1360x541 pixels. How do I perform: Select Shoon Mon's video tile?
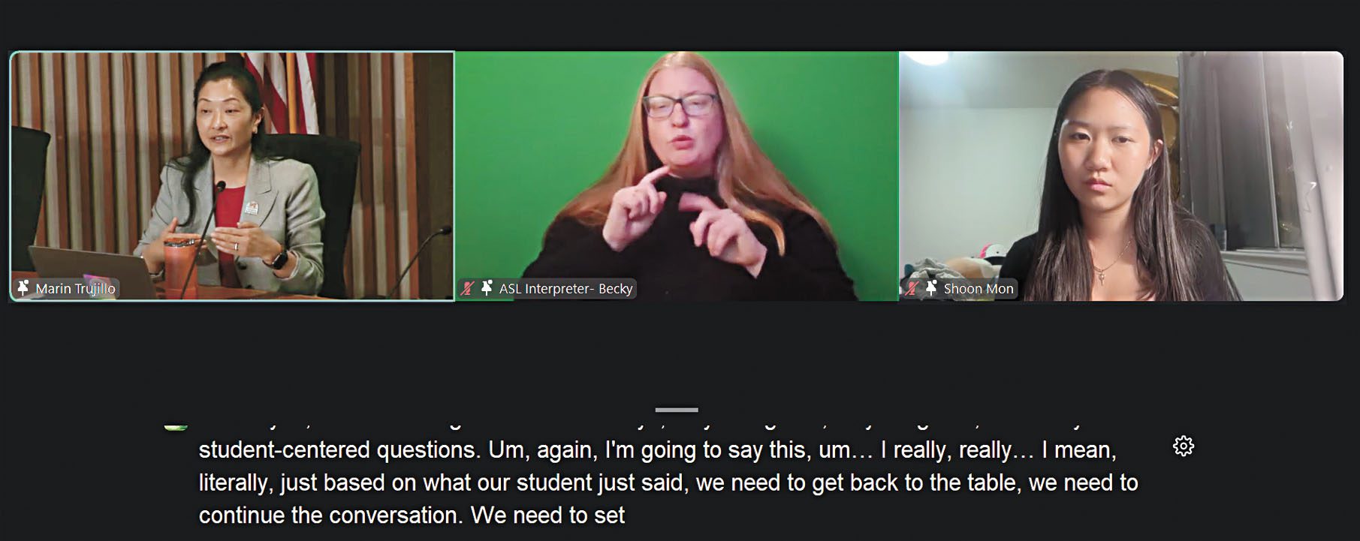tap(1121, 176)
